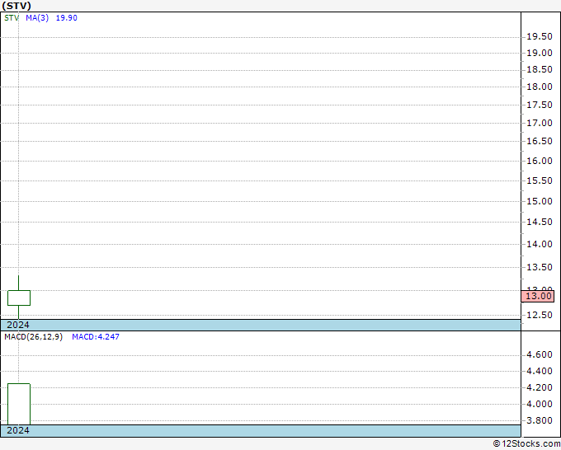Click the 14.50 price axis label
Image resolution: width=561 pixels, height=450 pixels.
pos(540,222)
